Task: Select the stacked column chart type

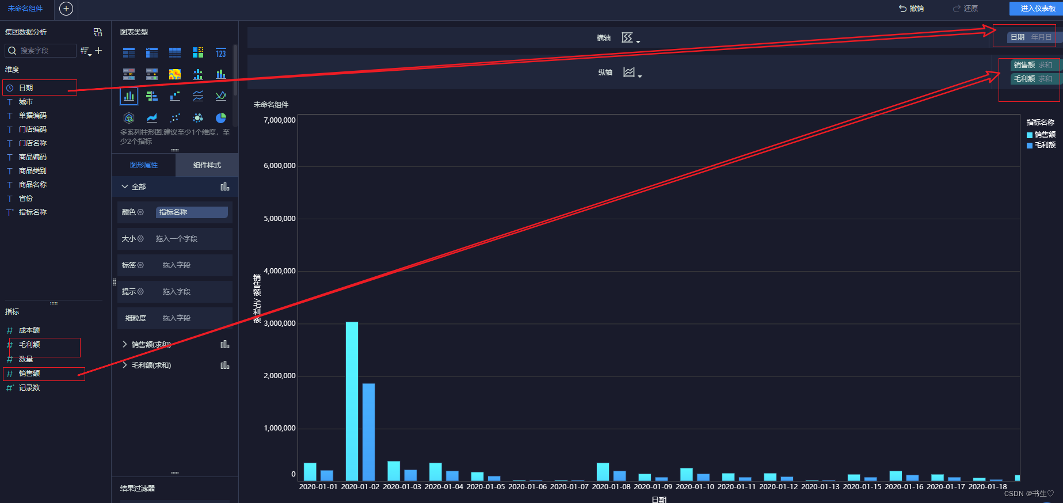Action: tap(221, 74)
